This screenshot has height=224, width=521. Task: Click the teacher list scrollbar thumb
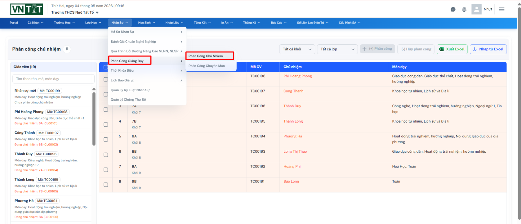click(94, 119)
